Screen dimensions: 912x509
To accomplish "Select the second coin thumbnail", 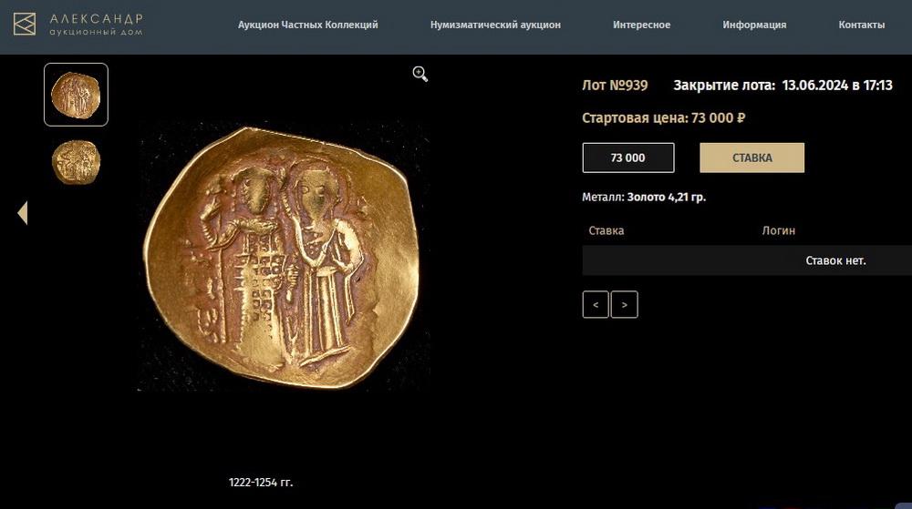I will [76, 163].
